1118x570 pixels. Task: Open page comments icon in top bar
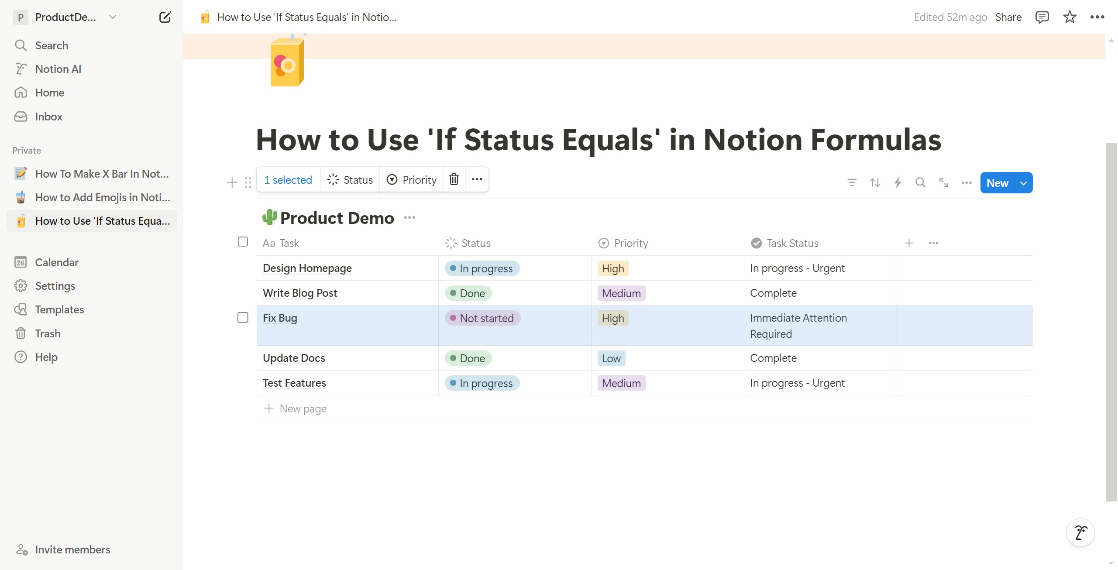pyautogui.click(x=1042, y=17)
